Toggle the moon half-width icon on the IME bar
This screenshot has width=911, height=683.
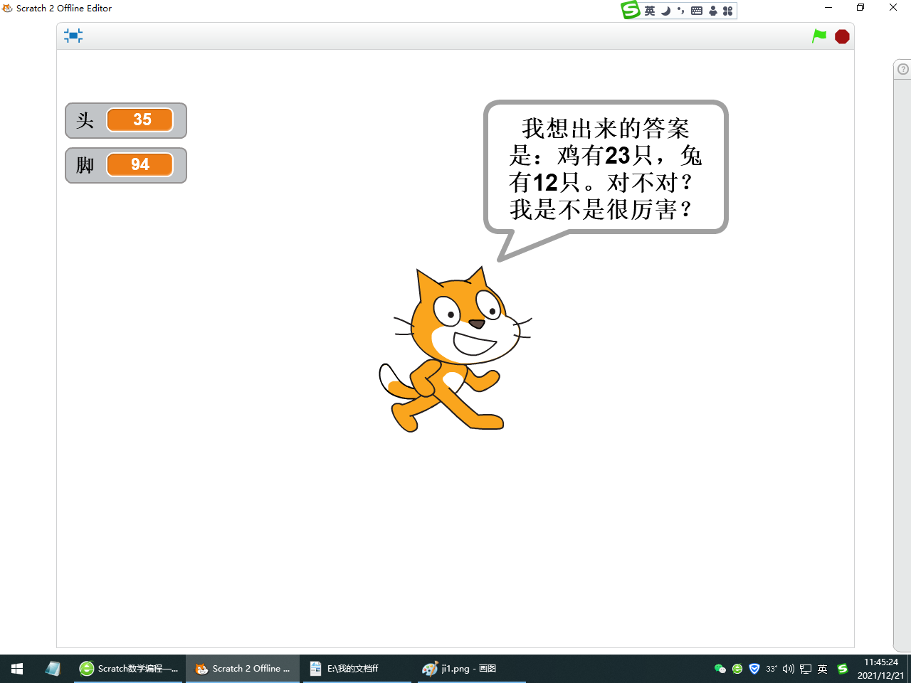tap(665, 11)
